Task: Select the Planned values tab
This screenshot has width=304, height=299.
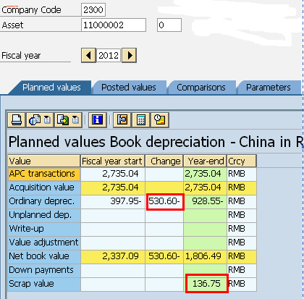Action: pyautogui.click(x=51, y=88)
